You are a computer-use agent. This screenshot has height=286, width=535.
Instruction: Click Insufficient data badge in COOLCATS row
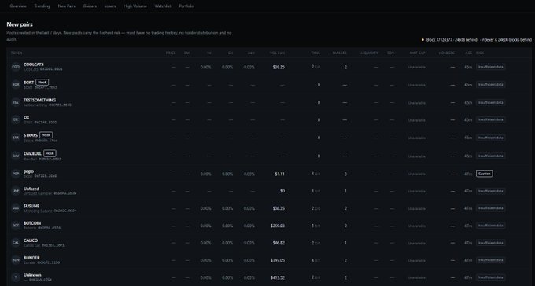pos(491,67)
